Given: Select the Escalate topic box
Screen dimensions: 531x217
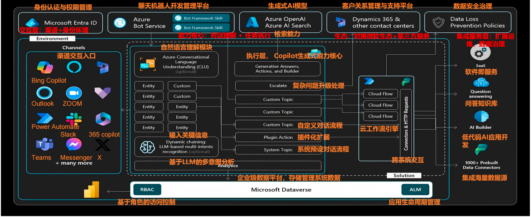Looking at the screenshot, I should pos(278,86).
